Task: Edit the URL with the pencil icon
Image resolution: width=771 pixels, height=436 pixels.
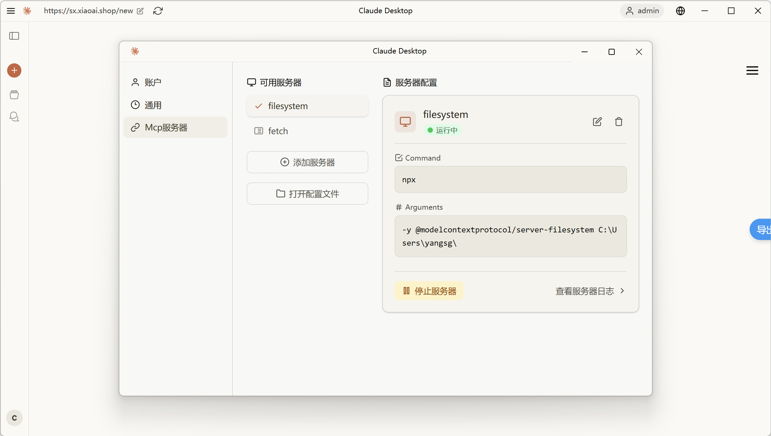Action: tap(140, 11)
